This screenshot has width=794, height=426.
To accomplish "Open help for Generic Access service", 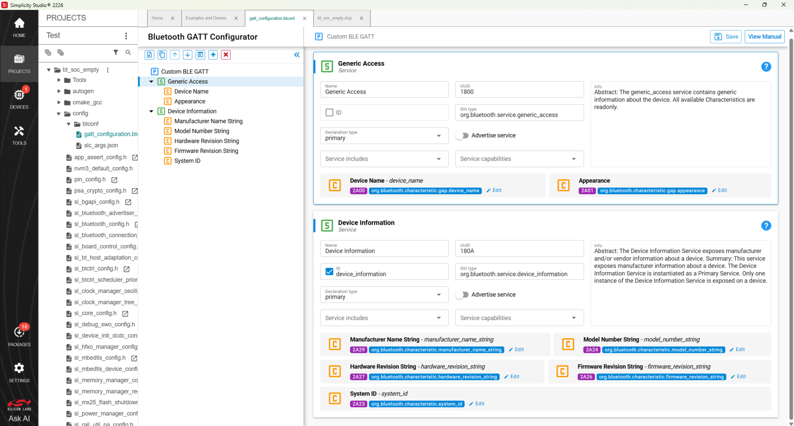I will (766, 66).
